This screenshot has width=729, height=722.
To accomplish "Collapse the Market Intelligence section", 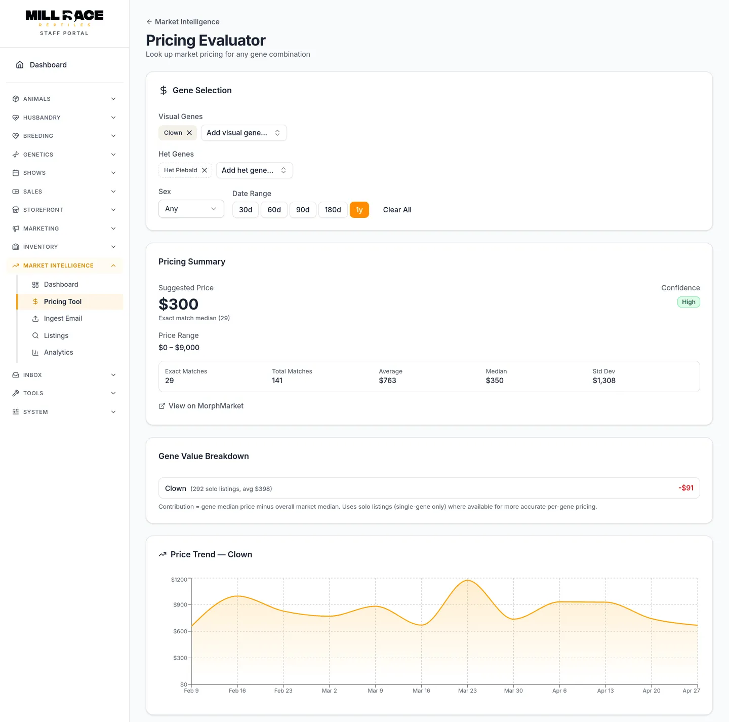I will [65, 265].
